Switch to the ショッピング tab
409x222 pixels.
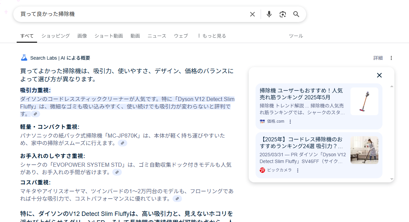coord(56,36)
